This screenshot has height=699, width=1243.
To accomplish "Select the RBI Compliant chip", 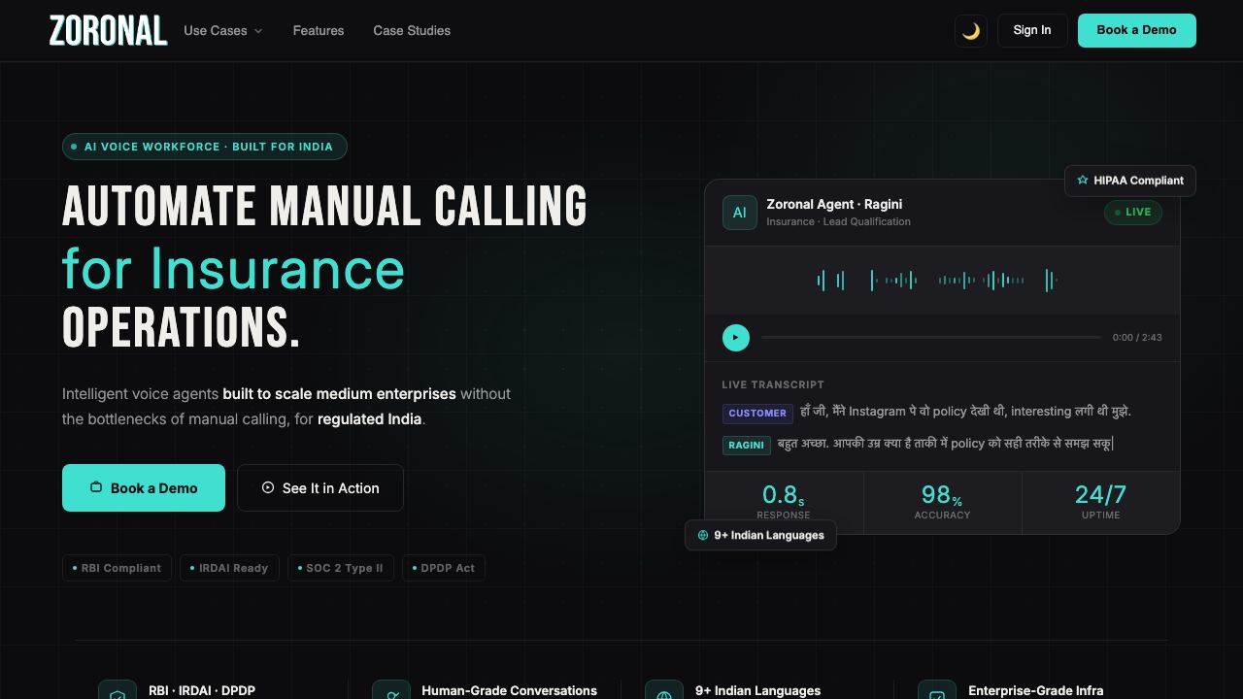I will click(118, 568).
